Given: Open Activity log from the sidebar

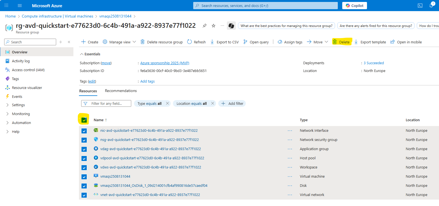Looking at the screenshot, I should tap(21, 61).
